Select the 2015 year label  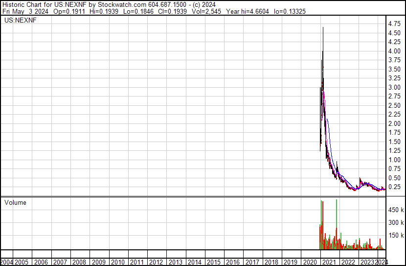pos(214,262)
